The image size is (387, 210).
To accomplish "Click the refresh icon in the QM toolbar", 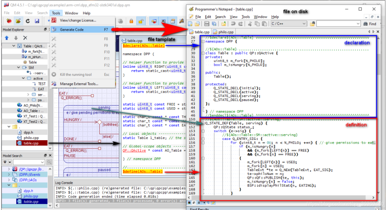I will pos(28,21).
